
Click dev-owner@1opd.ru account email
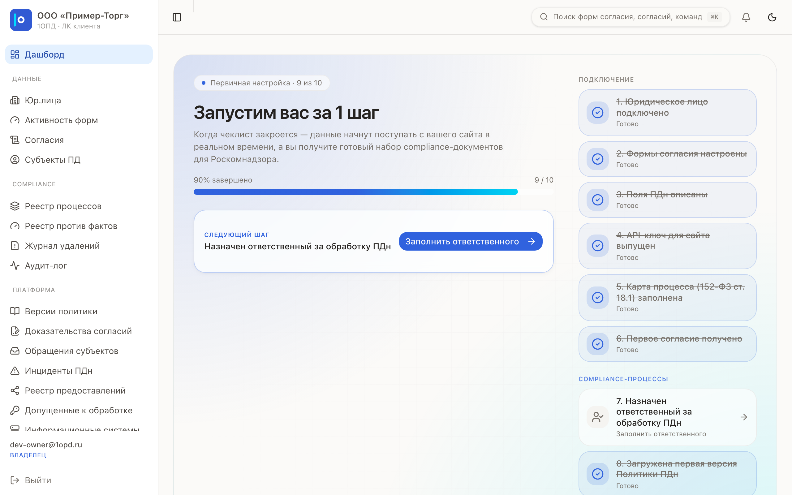tap(46, 445)
